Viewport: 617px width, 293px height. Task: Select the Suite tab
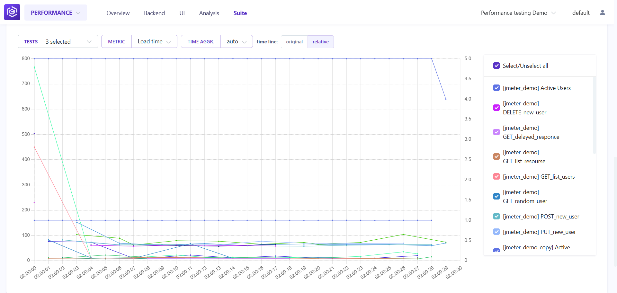(x=240, y=13)
